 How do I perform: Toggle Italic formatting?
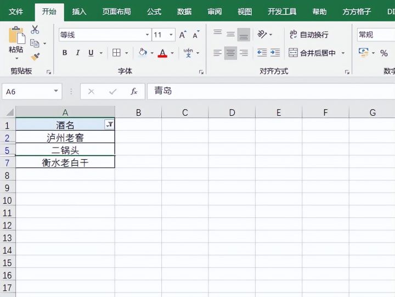pyautogui.click(x=78, y=53)
